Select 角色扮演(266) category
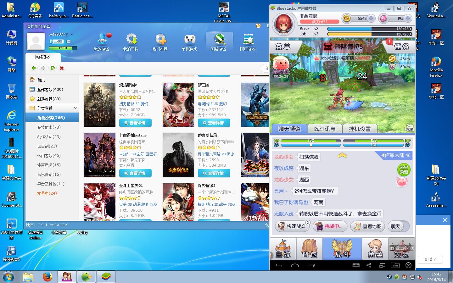This screenshot has height=283, width=453. 52,118
